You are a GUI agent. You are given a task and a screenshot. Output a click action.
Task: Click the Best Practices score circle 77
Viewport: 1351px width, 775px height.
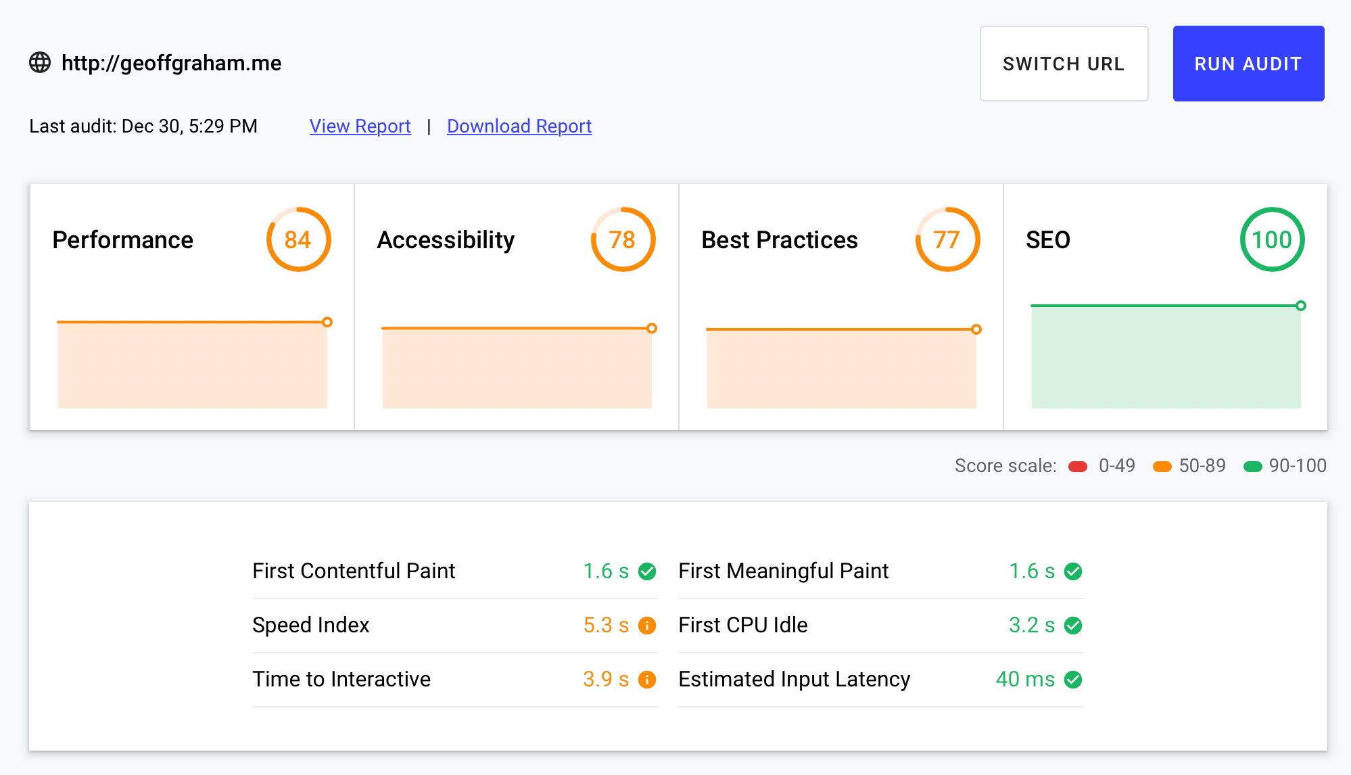pos(947,239)
